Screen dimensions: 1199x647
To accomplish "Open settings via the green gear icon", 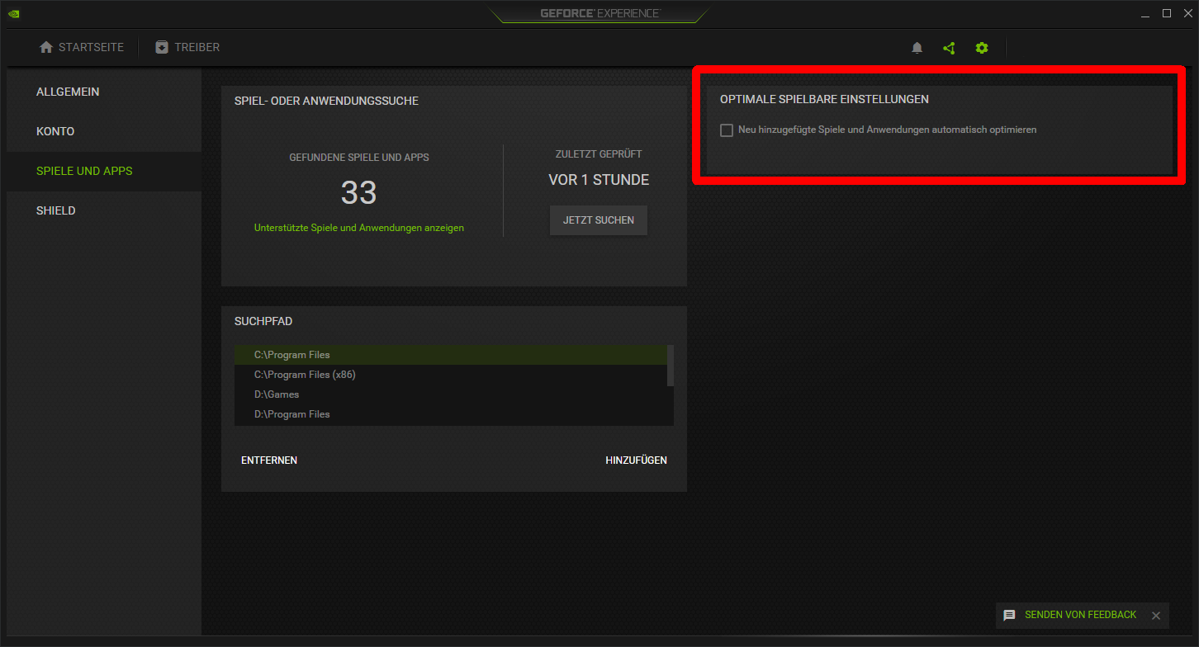I will pyautogui.click(x=981, y=48).
